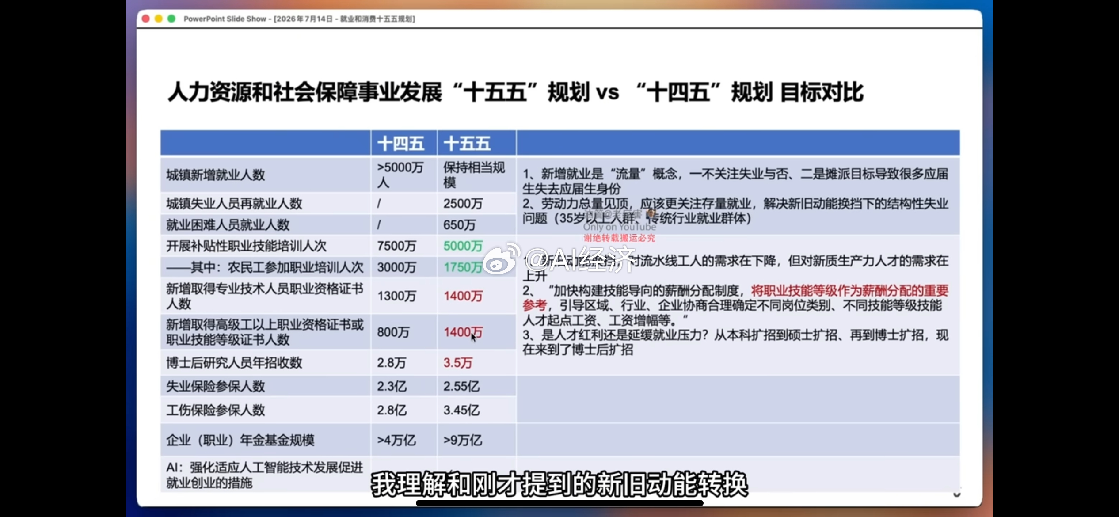The width and height of the screenshot is (1119, 517).
Task: Click the PowerPoint Slide Show title text
Action: [x=299, y=19]
